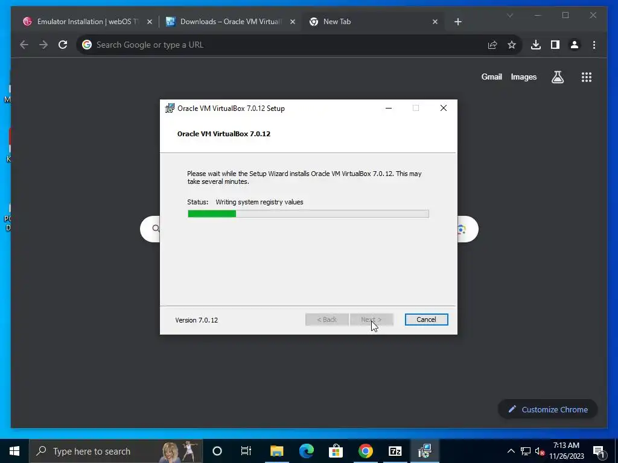Open Chrome tab search dropdown arrow
Image resolution: width=618 pixels, height=463 pixels.
click(509, 15)
